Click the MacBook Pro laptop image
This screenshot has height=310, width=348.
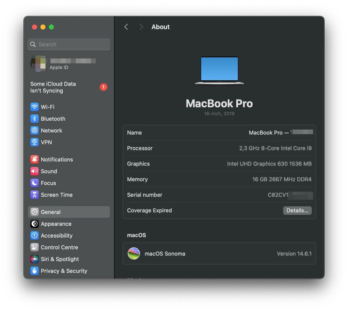click(219, 71)
